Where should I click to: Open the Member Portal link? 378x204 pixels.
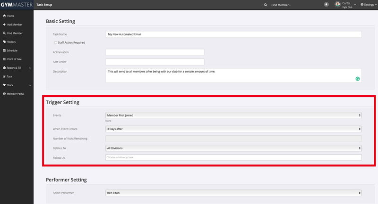(x=15, y=94)
